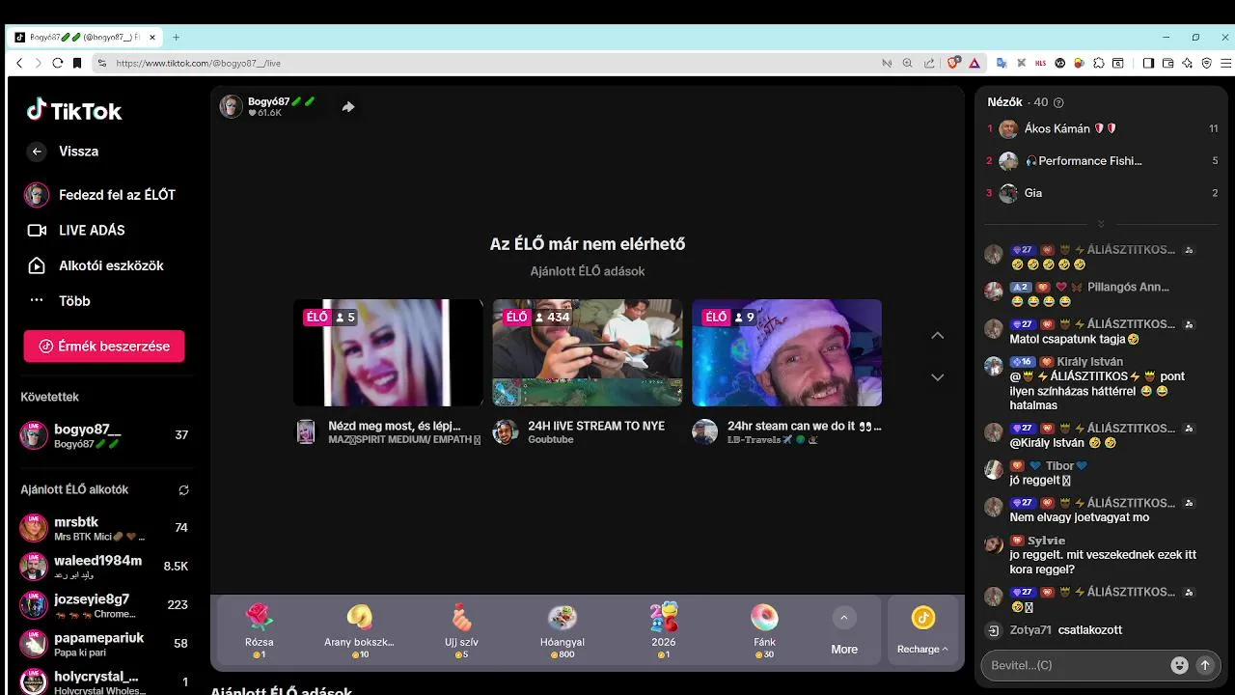Send the Hóangyal gift
Screen dimensions: 1235x695
click(x=563, y=630)
